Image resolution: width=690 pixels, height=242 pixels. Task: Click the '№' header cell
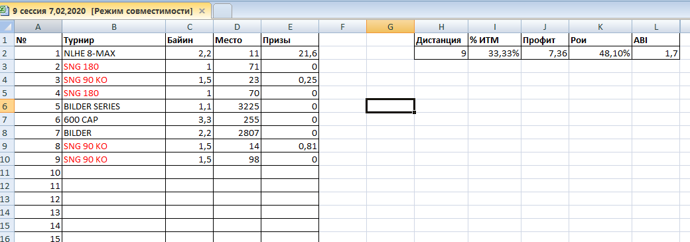click(38, 40)
